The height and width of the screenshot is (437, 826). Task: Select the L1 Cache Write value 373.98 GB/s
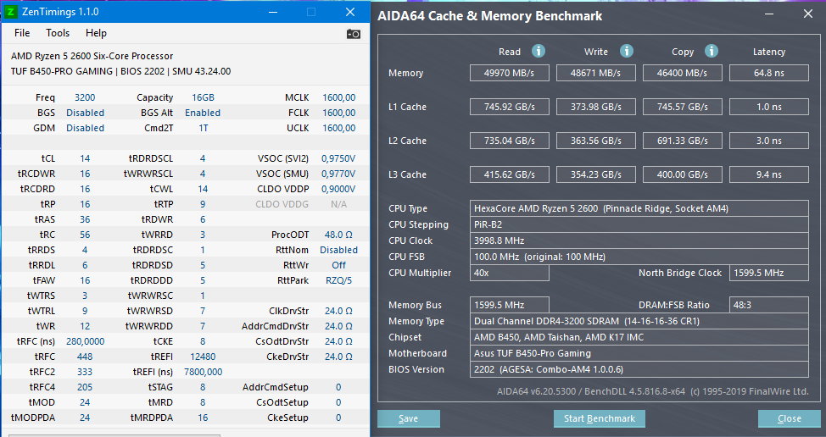[x=596, y=107]
